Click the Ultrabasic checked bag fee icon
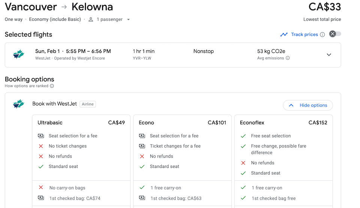This screenshot has width=360, height=208. point(41,198)
